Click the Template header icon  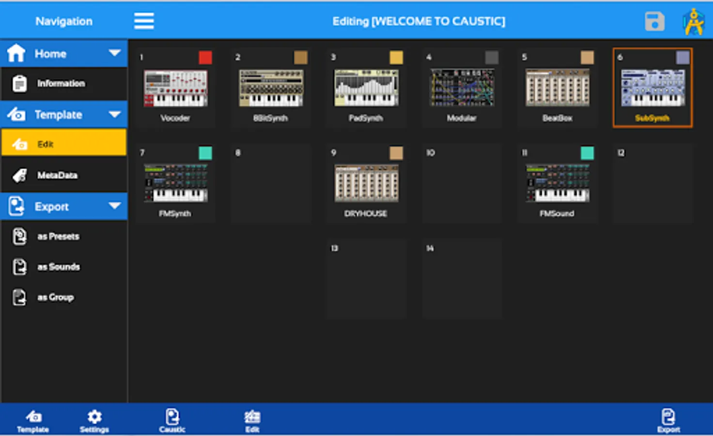click(16, 114)
